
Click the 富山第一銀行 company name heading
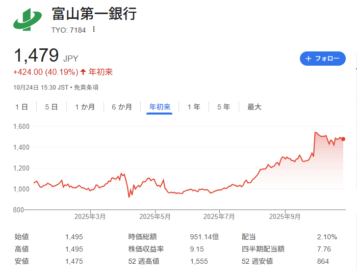tap(94, 14)
